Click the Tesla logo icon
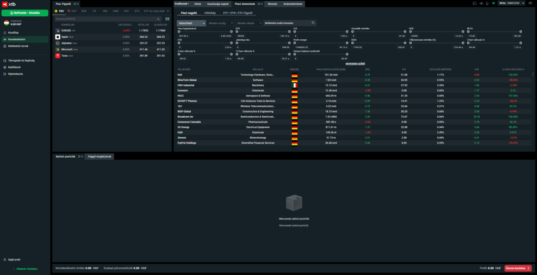 click(x=58, y=56)
